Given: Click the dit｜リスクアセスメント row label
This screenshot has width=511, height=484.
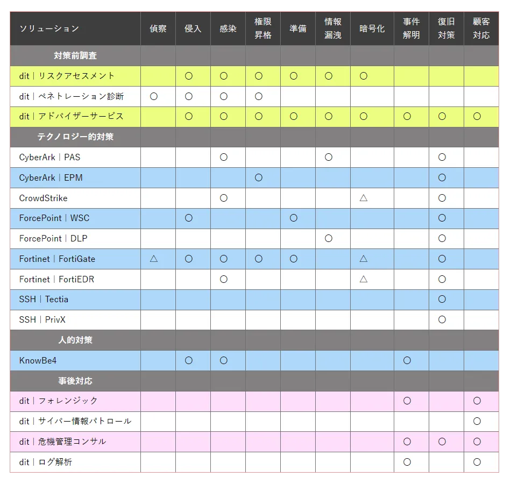Looking at the screenshot, I should click(67, 76).
